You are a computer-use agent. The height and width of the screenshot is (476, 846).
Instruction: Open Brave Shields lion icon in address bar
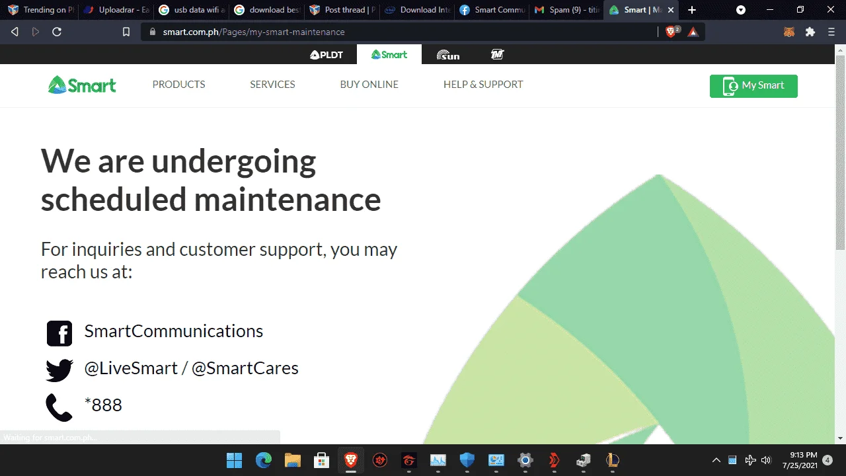(672, 32)
